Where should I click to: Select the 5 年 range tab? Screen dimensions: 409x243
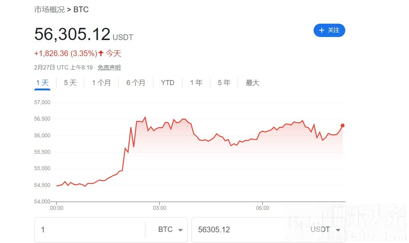[x=224, y=83]
